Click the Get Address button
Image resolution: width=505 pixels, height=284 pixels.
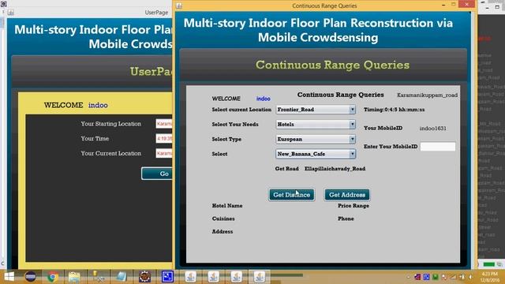point(347,195)
